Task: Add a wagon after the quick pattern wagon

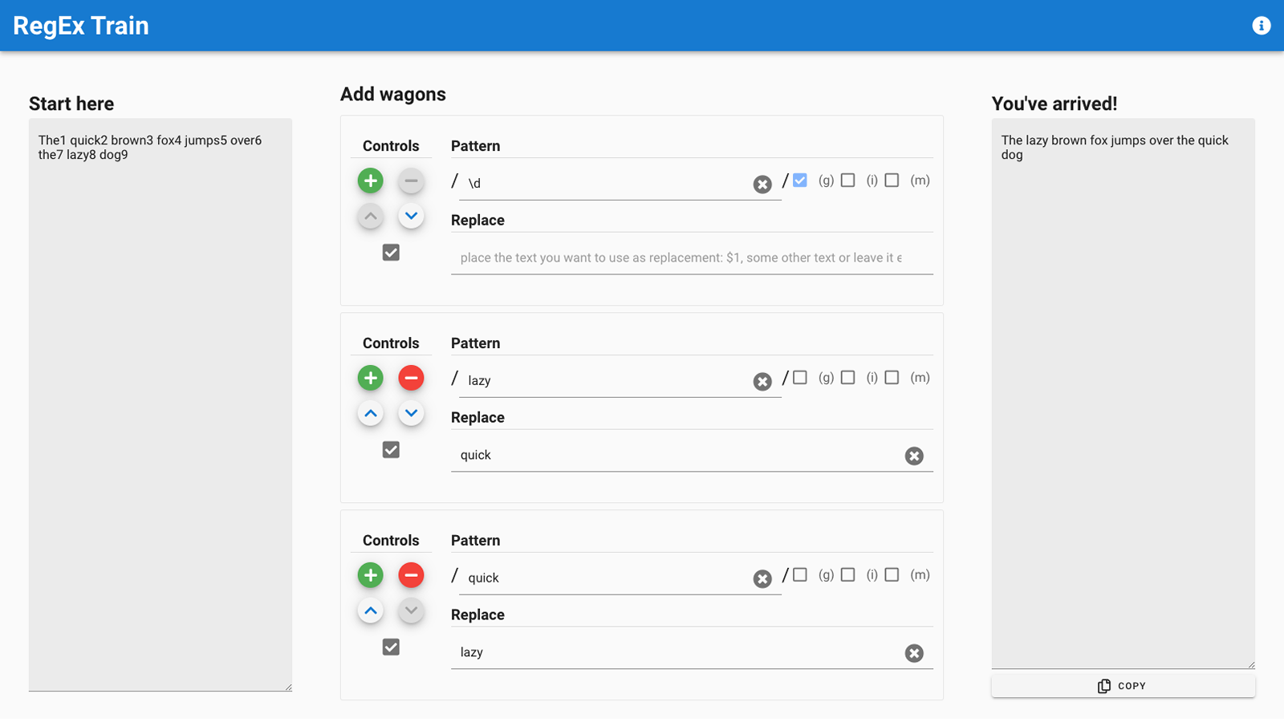Action: (370, 575)
